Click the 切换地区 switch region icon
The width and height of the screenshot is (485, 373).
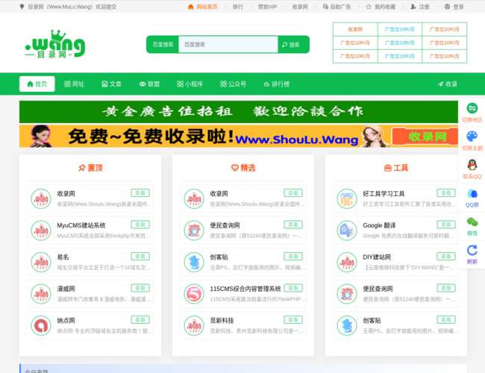tap(472, 109)
